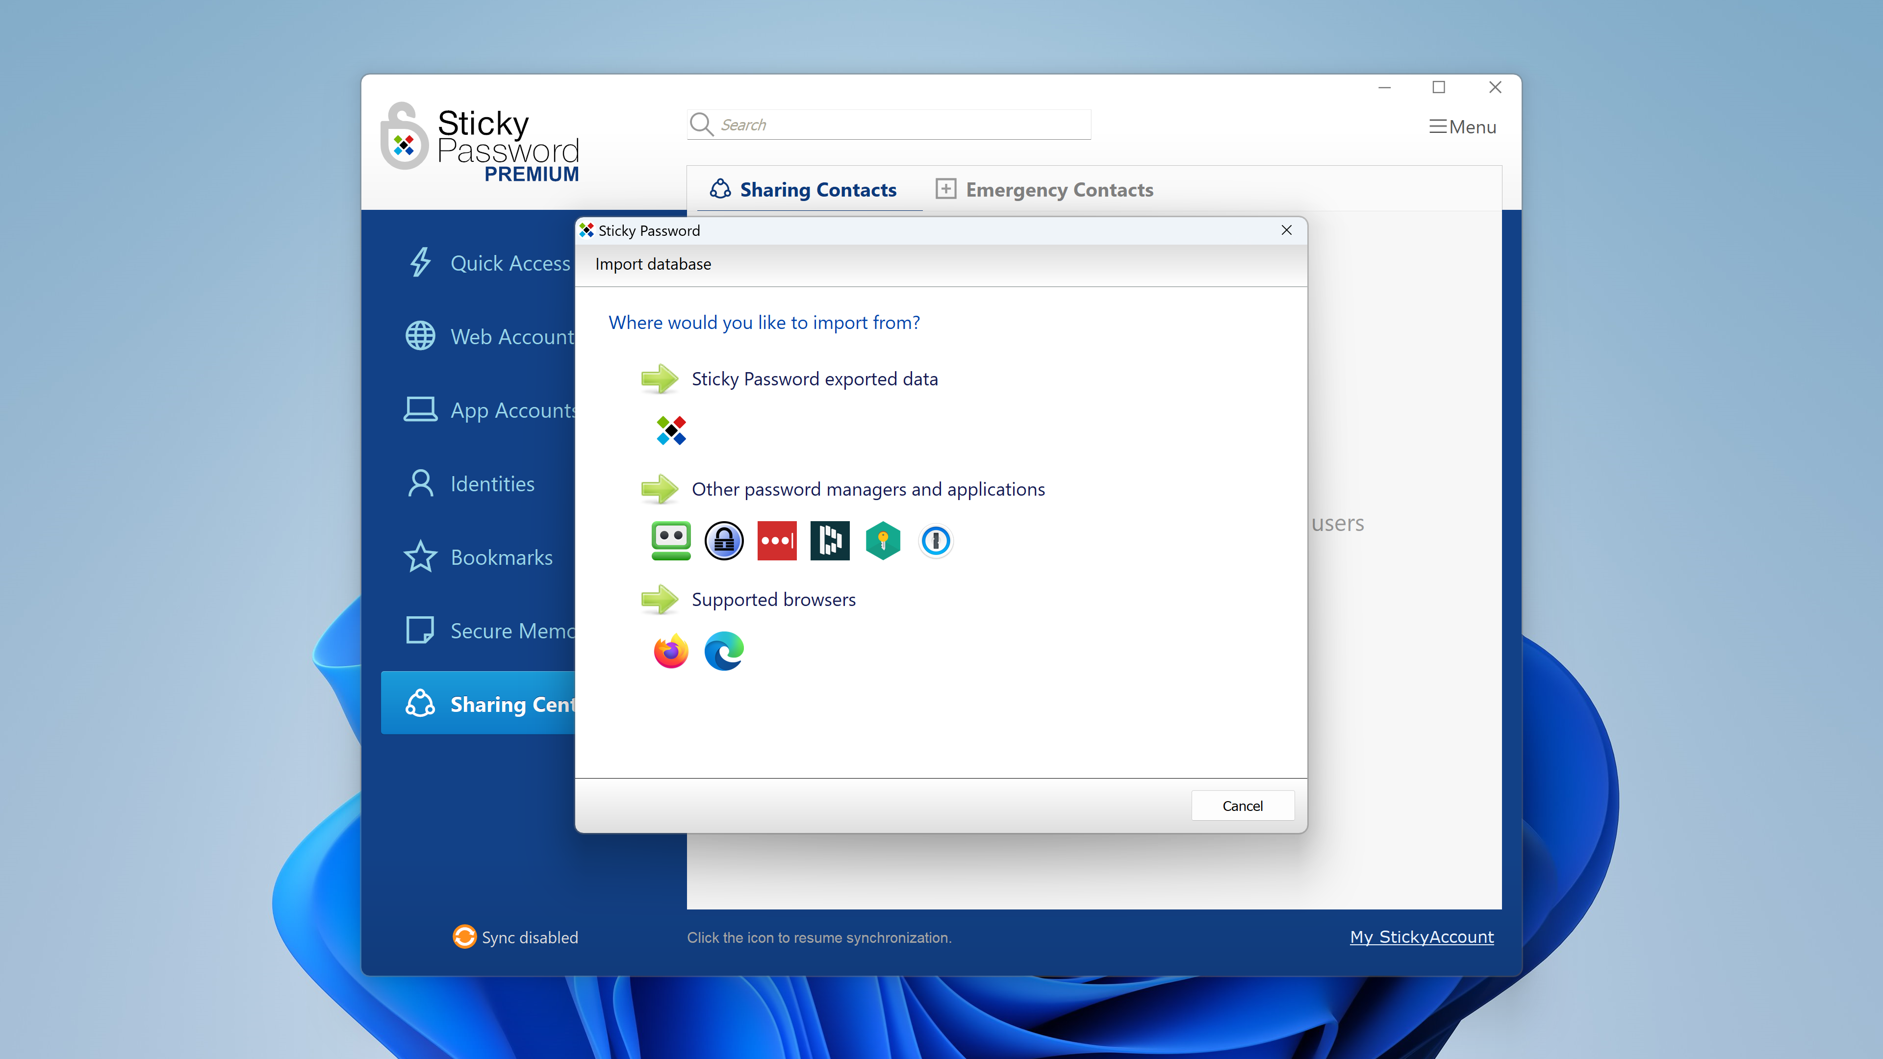Choose Supported browsers import option
This screenshot has width=1883, height=1059.
point(773,599)
